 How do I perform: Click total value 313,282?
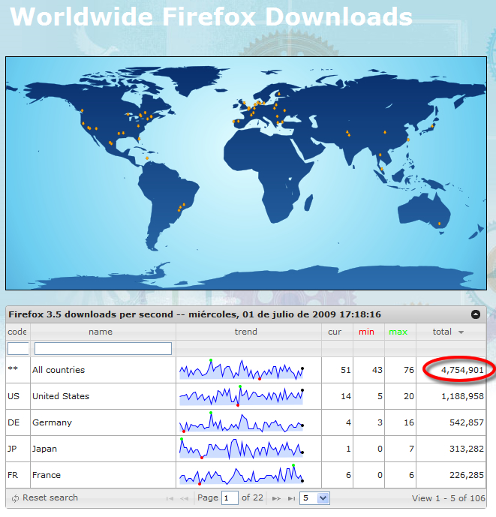pyautogui.click(x=467, y=449)
